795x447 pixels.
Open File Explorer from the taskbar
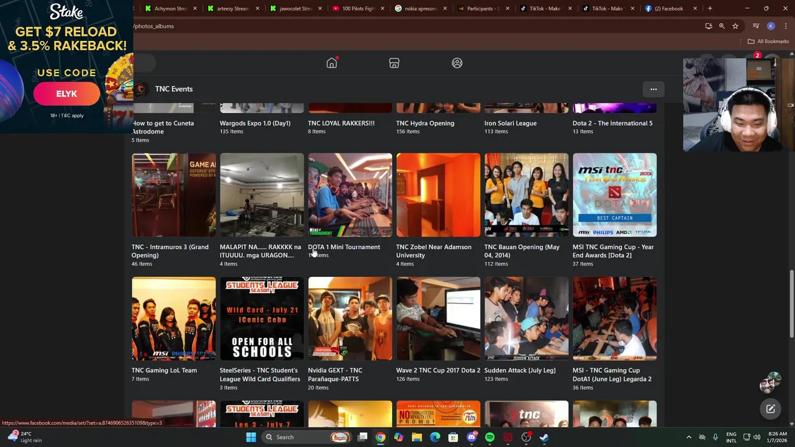[417, 437]
